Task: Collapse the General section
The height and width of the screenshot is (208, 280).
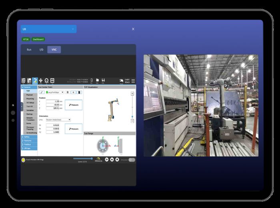Action: [x=29, y=87]
